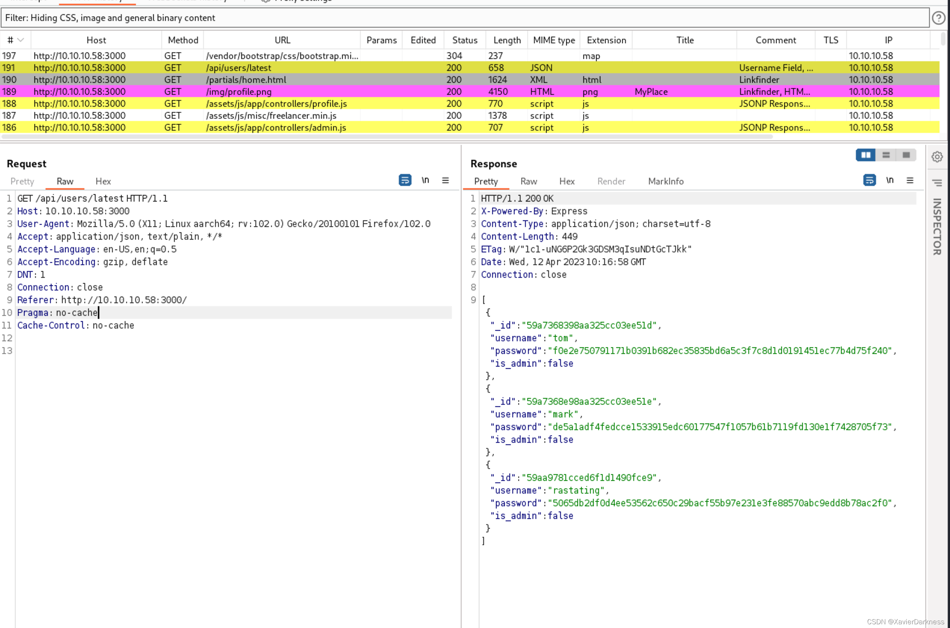Open the filter help question-mark icon
The image size is (950, 628).
pos(938,18)
